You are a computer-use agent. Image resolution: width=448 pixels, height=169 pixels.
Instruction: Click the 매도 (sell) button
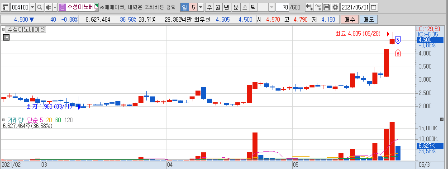click(368, 20)
